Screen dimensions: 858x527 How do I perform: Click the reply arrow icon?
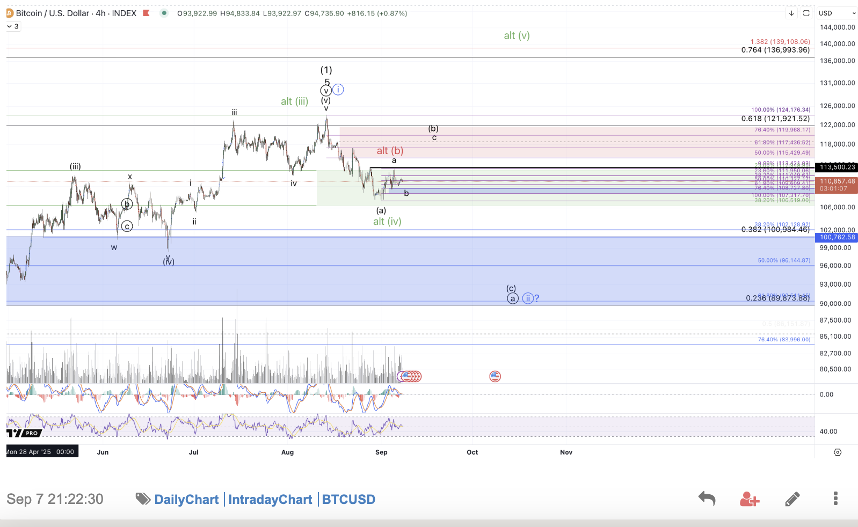[707, 499]
